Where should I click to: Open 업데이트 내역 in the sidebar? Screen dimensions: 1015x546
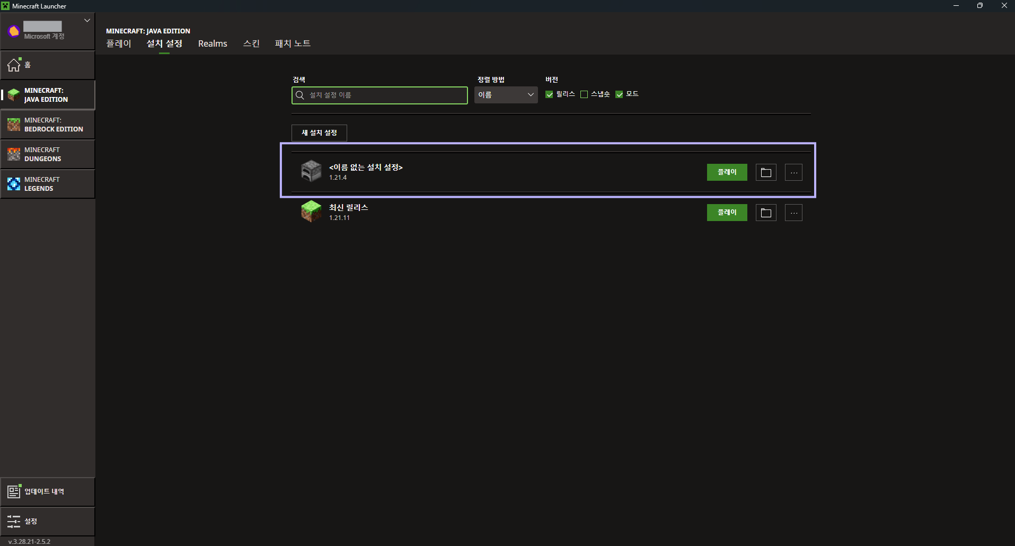click(48, 491)
